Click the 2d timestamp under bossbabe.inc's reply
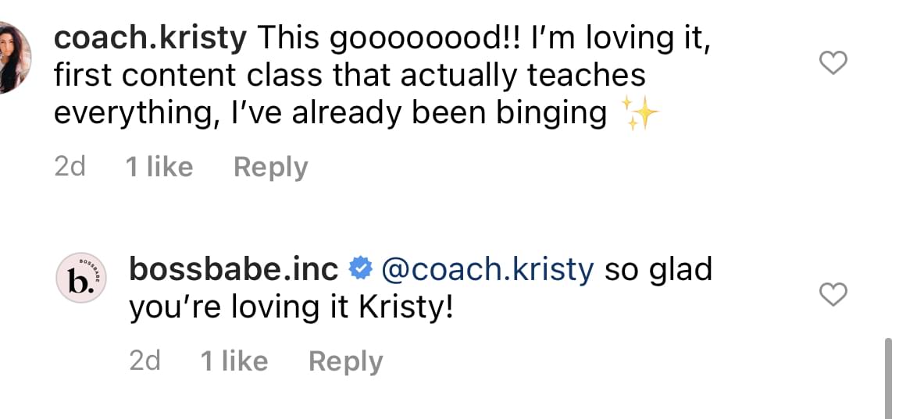The height and width of the screenshot is (419, 899). tap(144, 361)
